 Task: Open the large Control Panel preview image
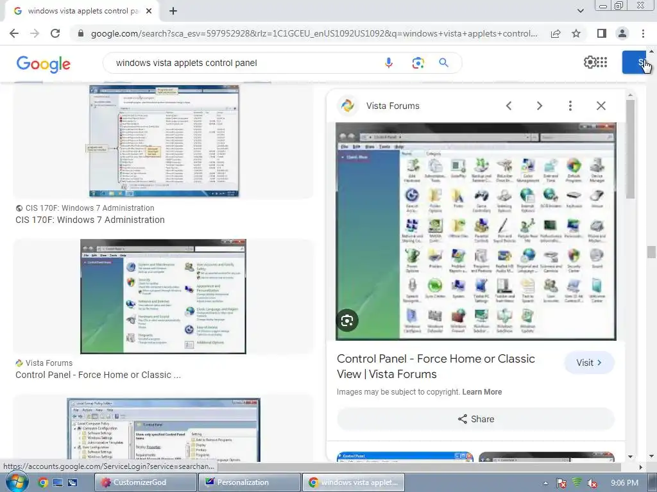pyautogui.click(x=476, y=231)
